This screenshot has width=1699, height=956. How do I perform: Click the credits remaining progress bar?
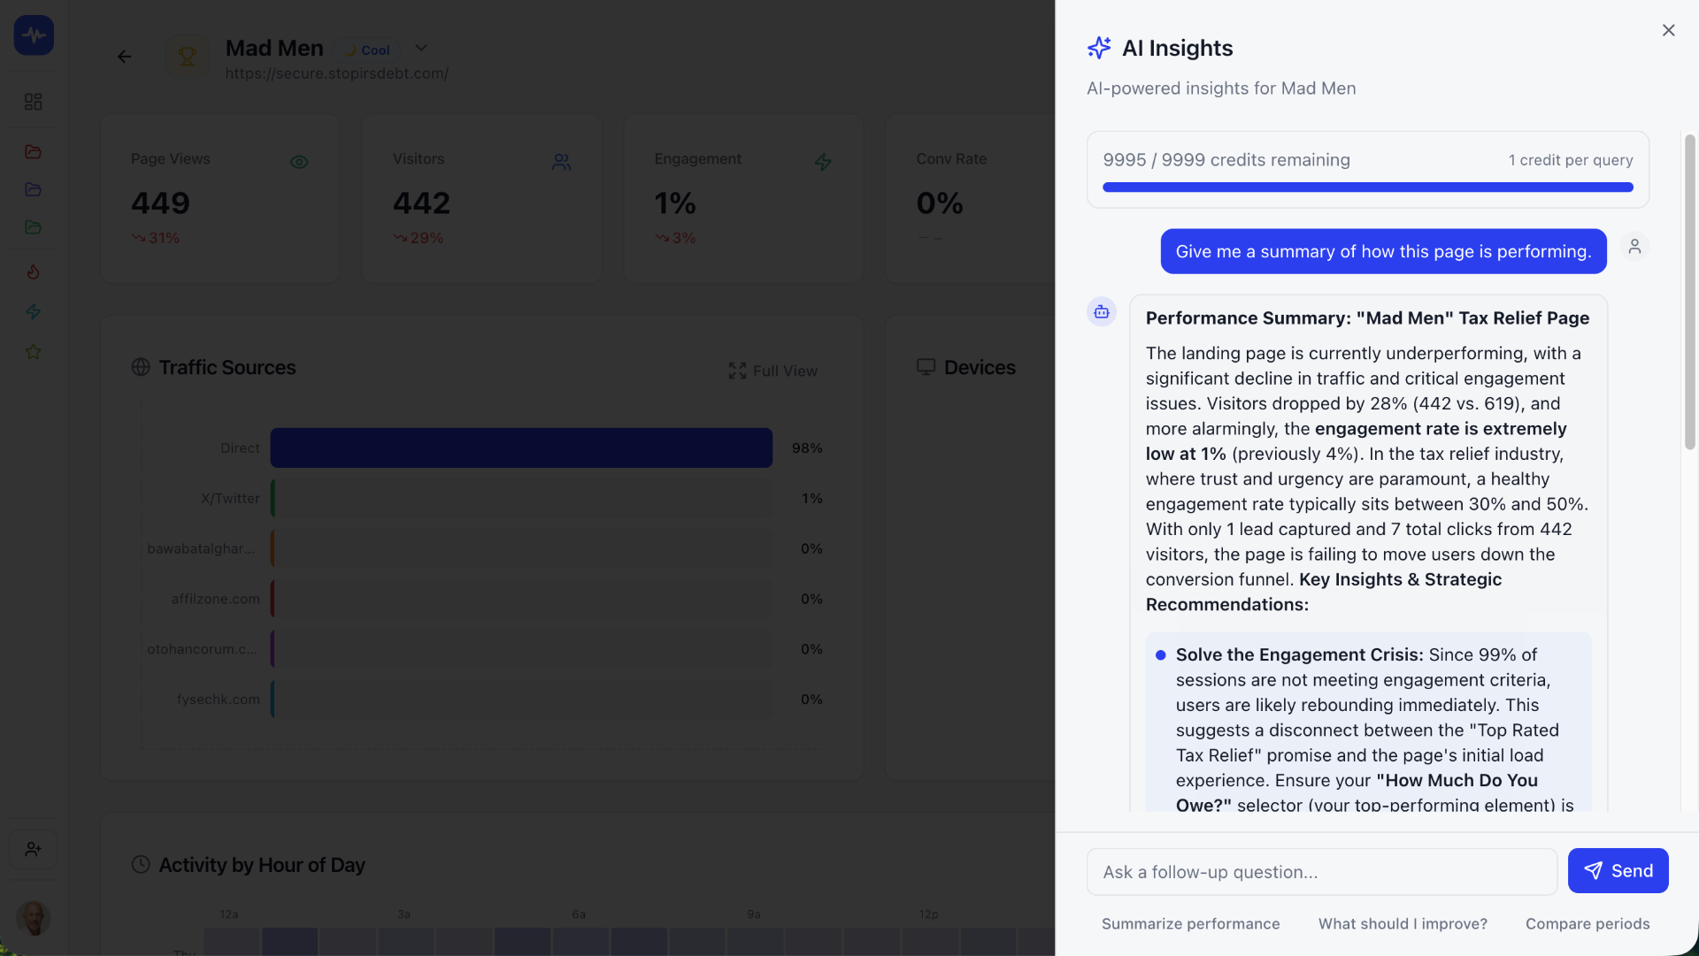(x=1367, y=187)
